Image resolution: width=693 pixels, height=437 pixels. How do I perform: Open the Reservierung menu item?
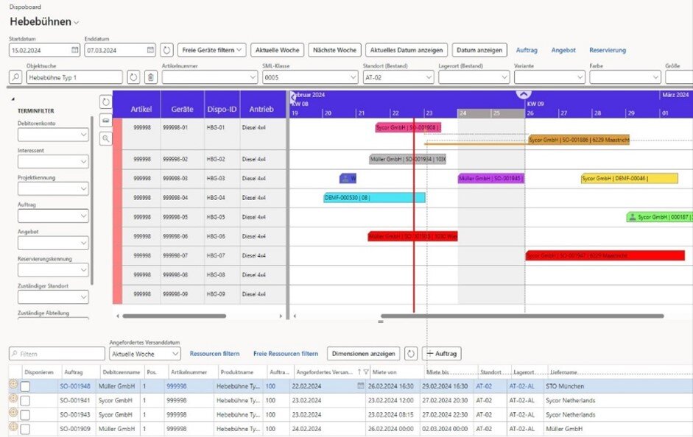coord(607,50)
